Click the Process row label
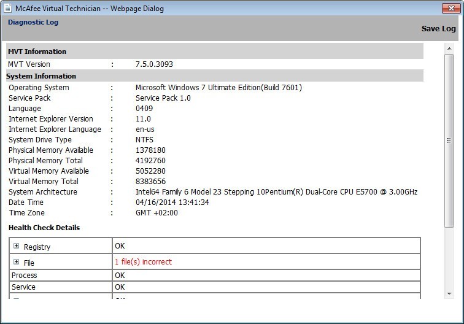464x324 pixels. pyautogui.click(x=25, y=276)
